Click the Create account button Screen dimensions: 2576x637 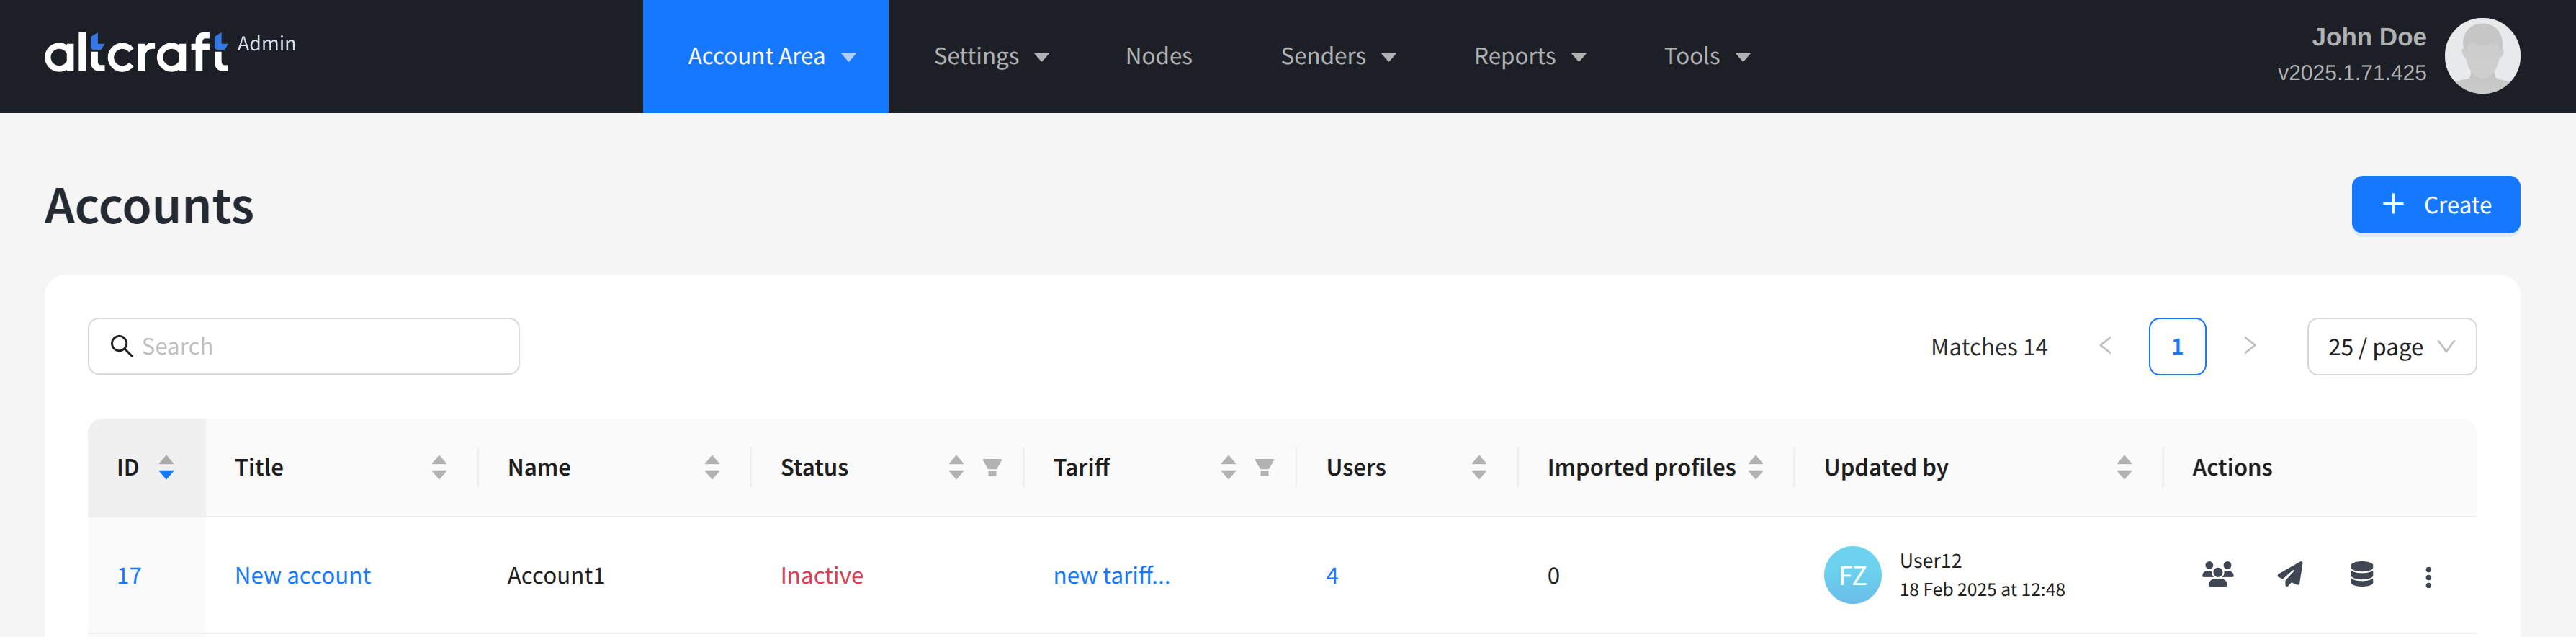(2435, 205)
